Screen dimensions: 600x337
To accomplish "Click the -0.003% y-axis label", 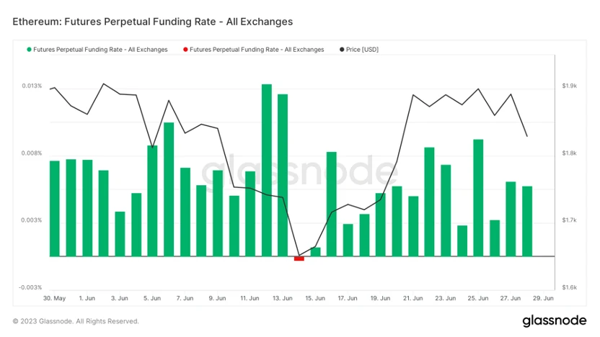I will [x=31, y=287].
